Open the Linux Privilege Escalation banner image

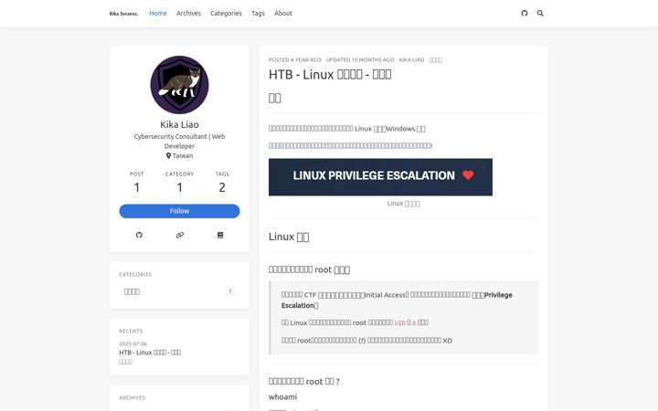pos(380,177)
